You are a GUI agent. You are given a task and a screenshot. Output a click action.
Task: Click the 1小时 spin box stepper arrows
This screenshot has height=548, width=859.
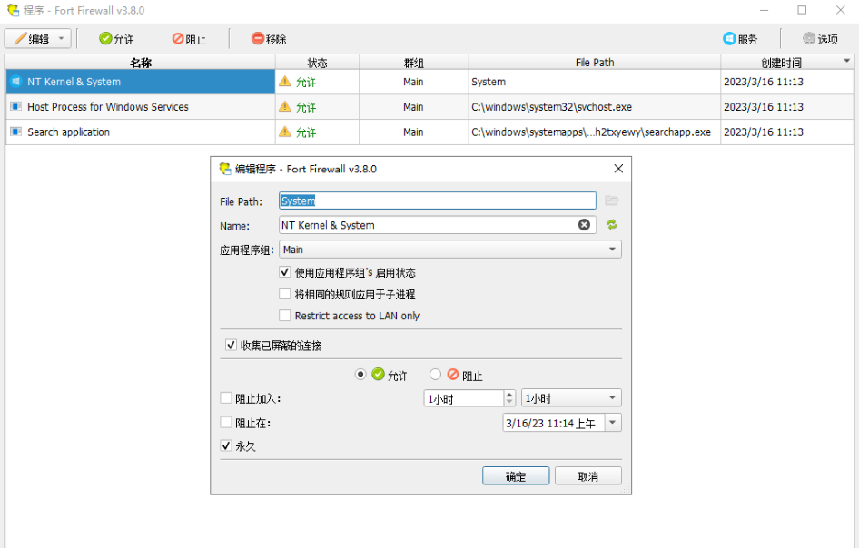(509, 398)
